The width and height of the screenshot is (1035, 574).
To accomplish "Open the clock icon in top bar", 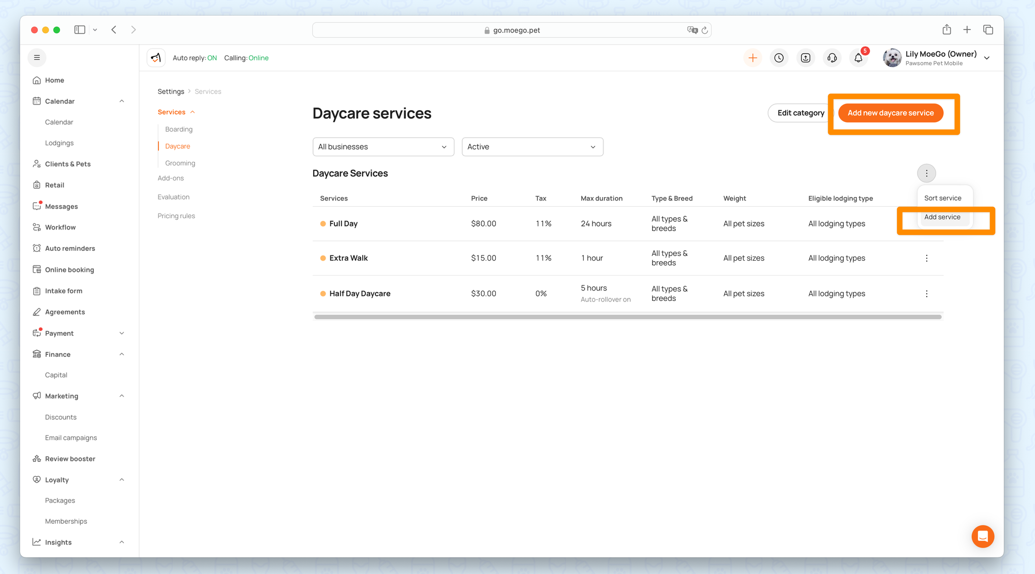I will pyautogui.click(x=779, y=58).
